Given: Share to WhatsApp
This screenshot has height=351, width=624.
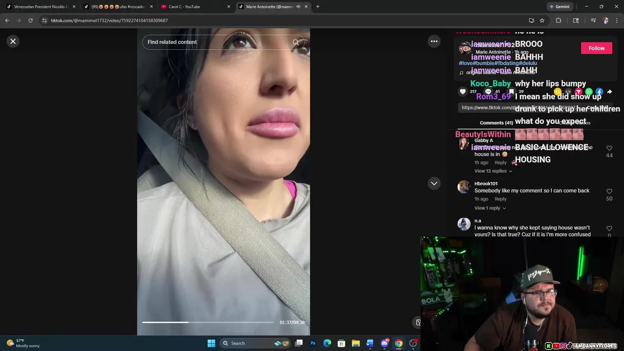Looking at the screenshot, I should tap(589, 92).
